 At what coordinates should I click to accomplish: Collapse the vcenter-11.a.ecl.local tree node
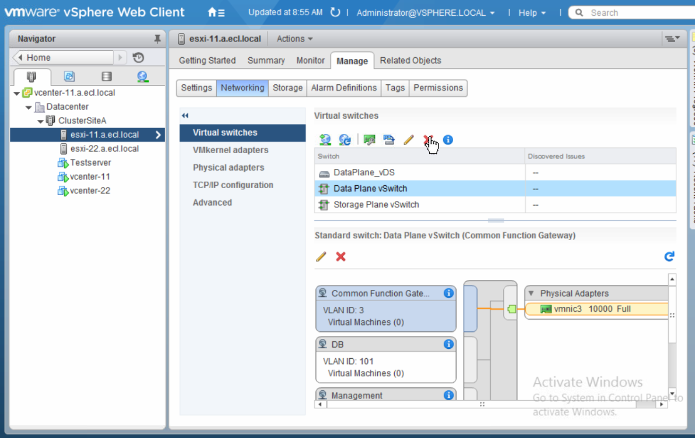[x=16, y=93]
